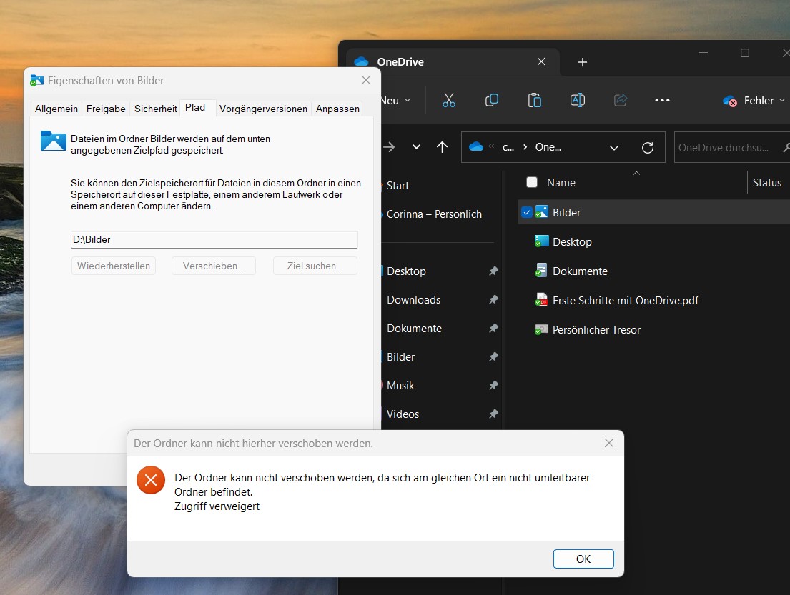Switch to the Anpassen tab
790x595 pixels.
click(337, 109)
